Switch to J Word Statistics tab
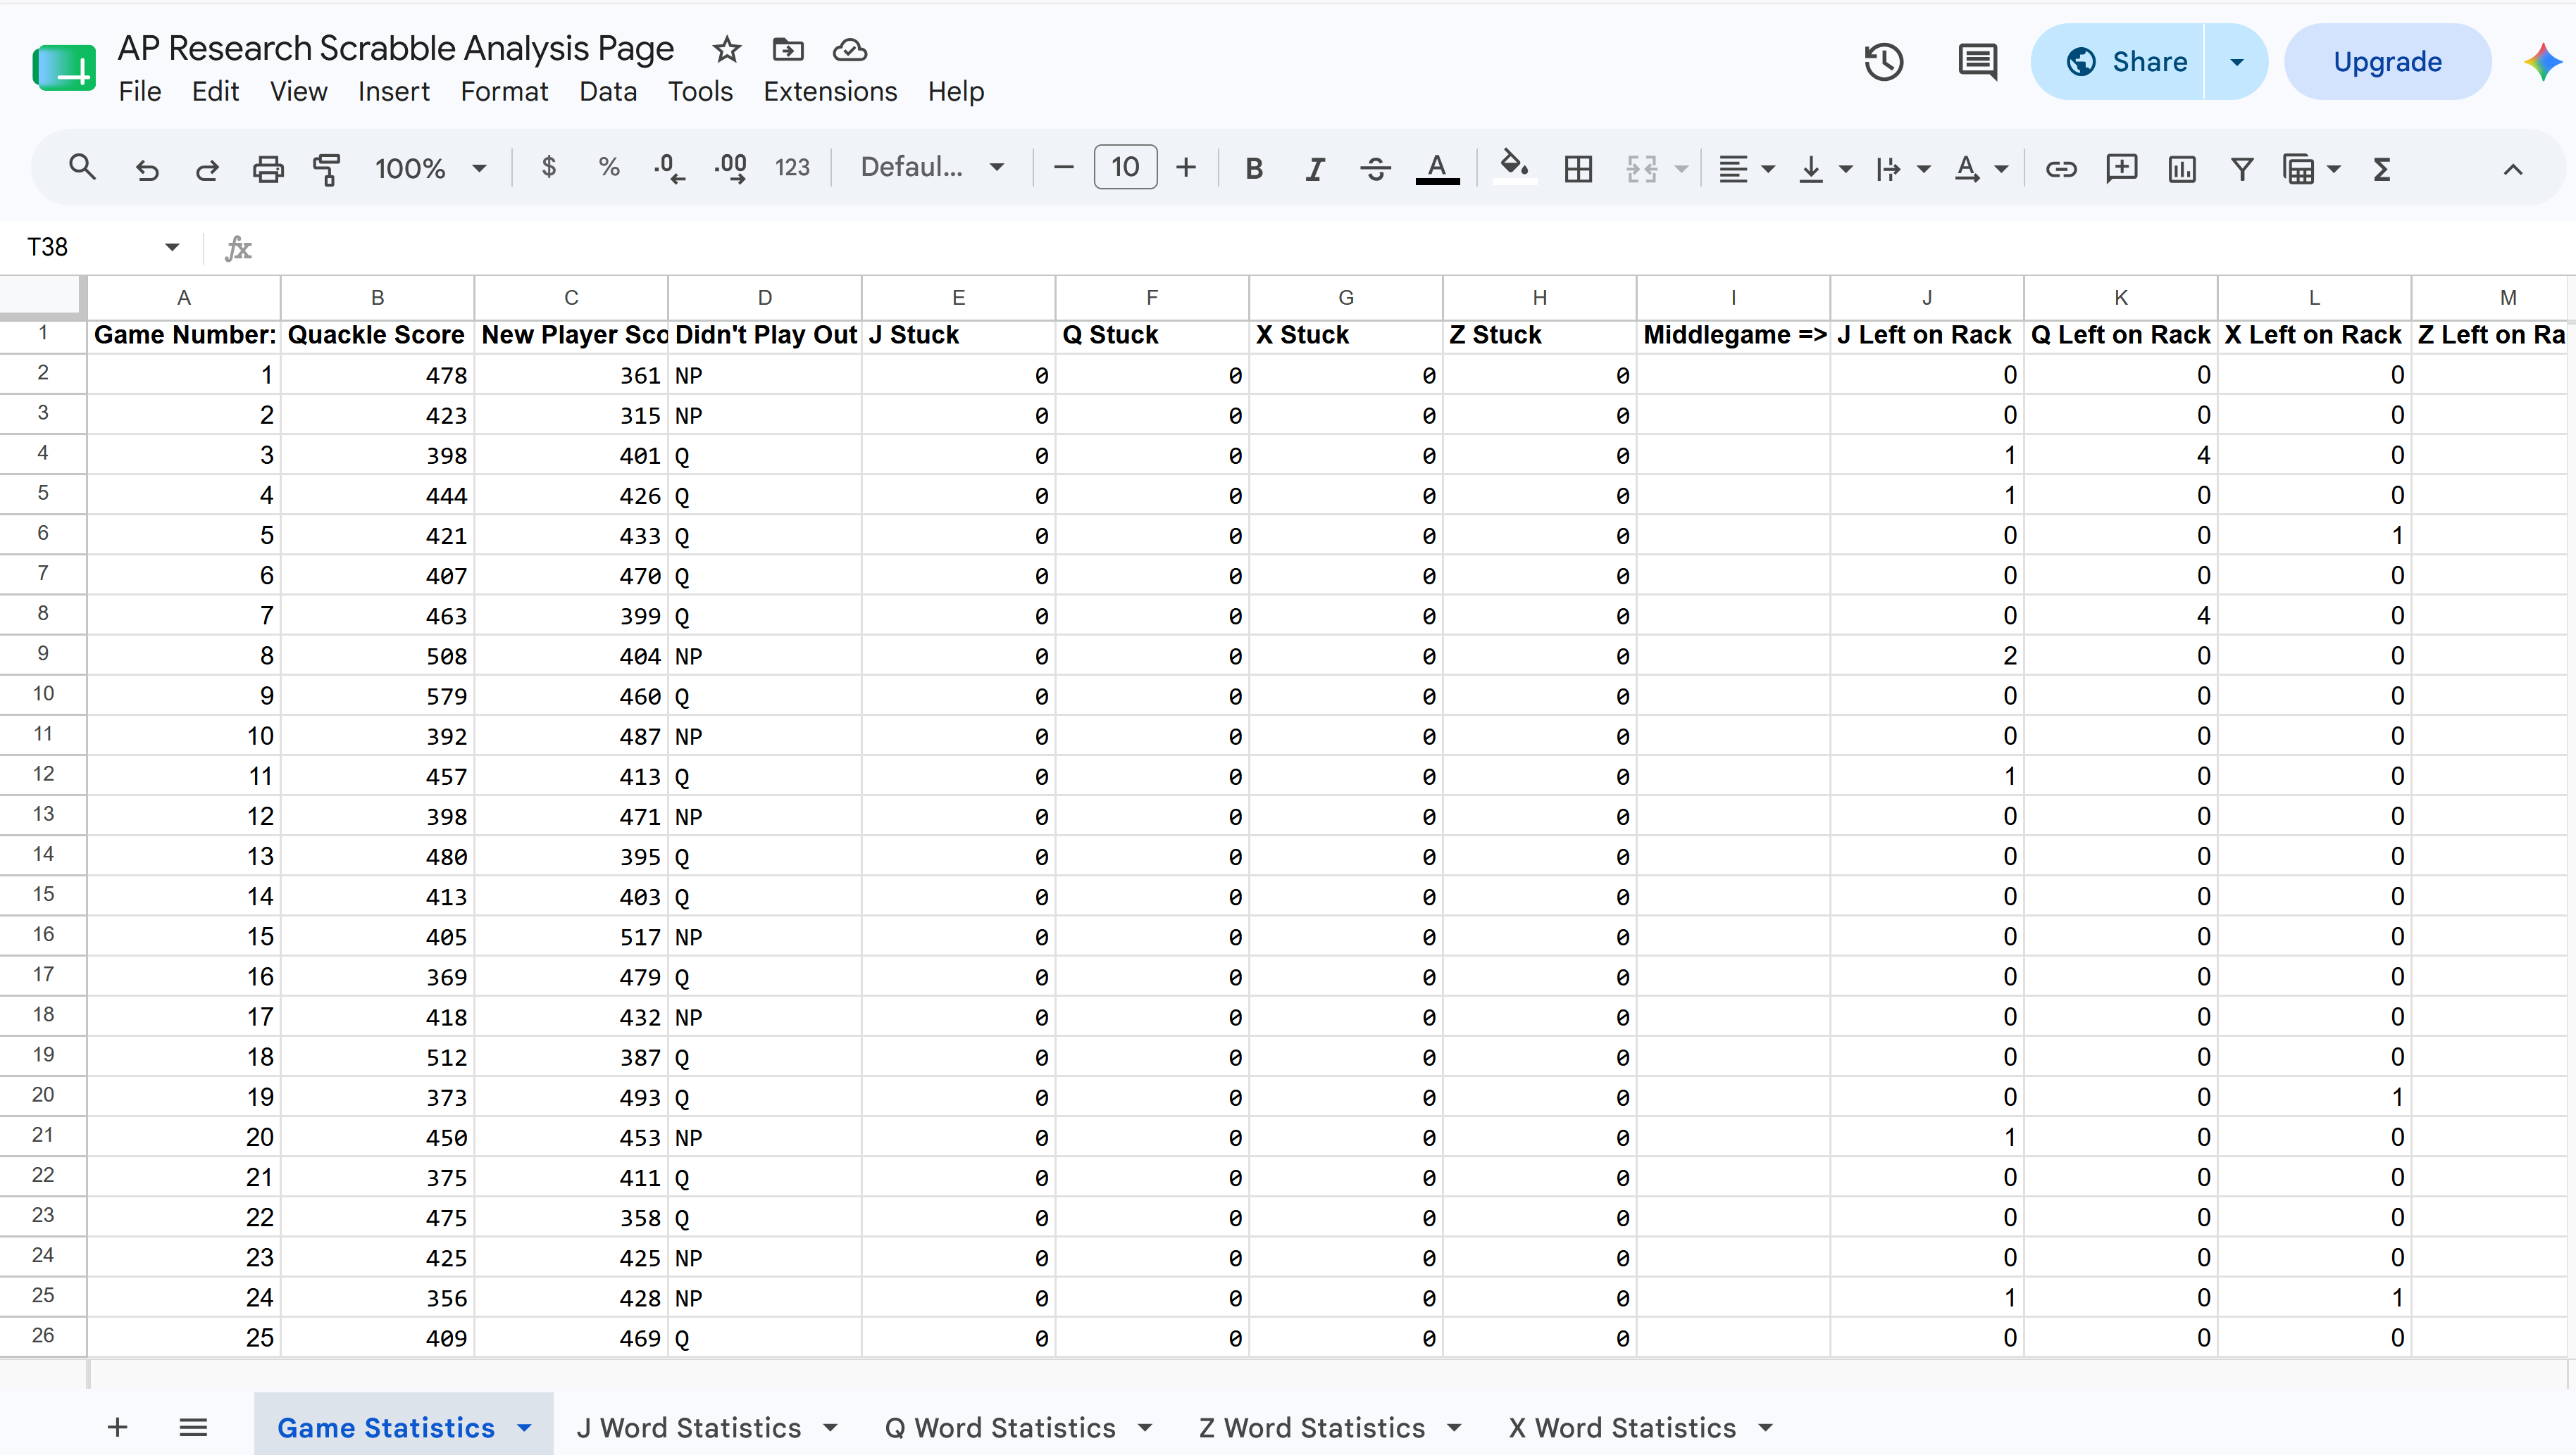Image resolution: width=2576 pixels, height=1455 pixels. 688,1427
